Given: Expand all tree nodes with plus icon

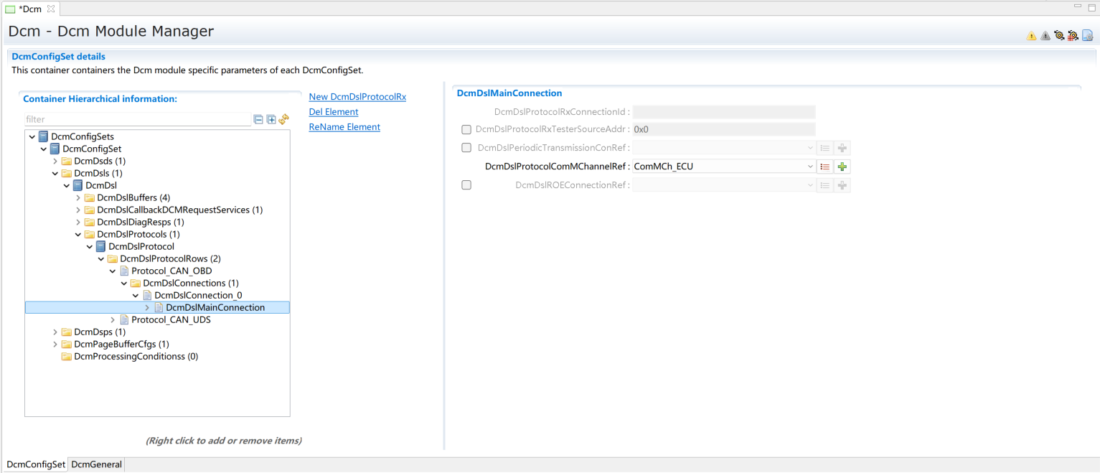Looking at the screenshot, I should [271, 120].
